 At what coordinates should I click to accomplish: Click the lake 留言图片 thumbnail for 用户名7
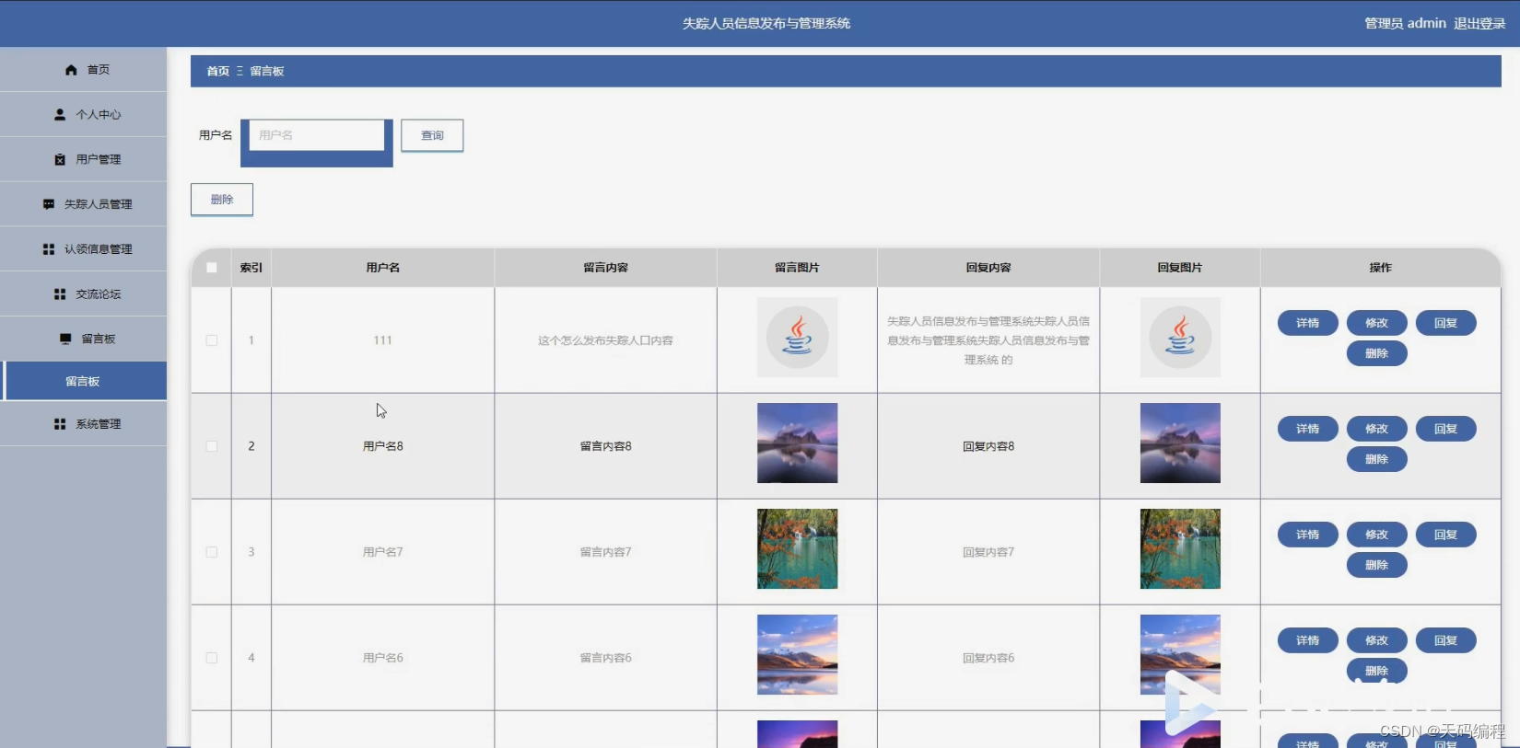[x=798, y=549]
